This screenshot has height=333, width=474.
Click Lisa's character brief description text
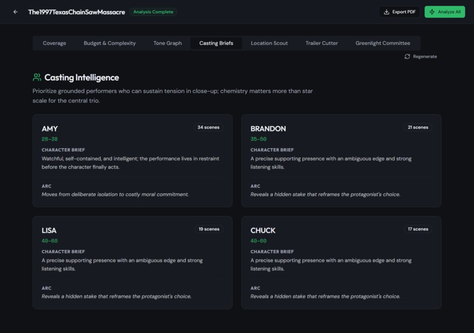pos(122,264)
